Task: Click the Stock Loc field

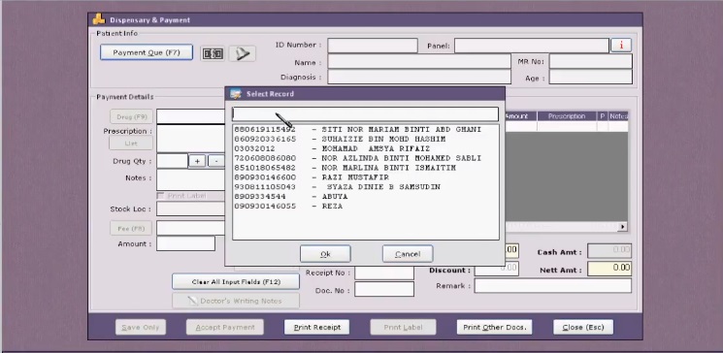Action: 191,209
